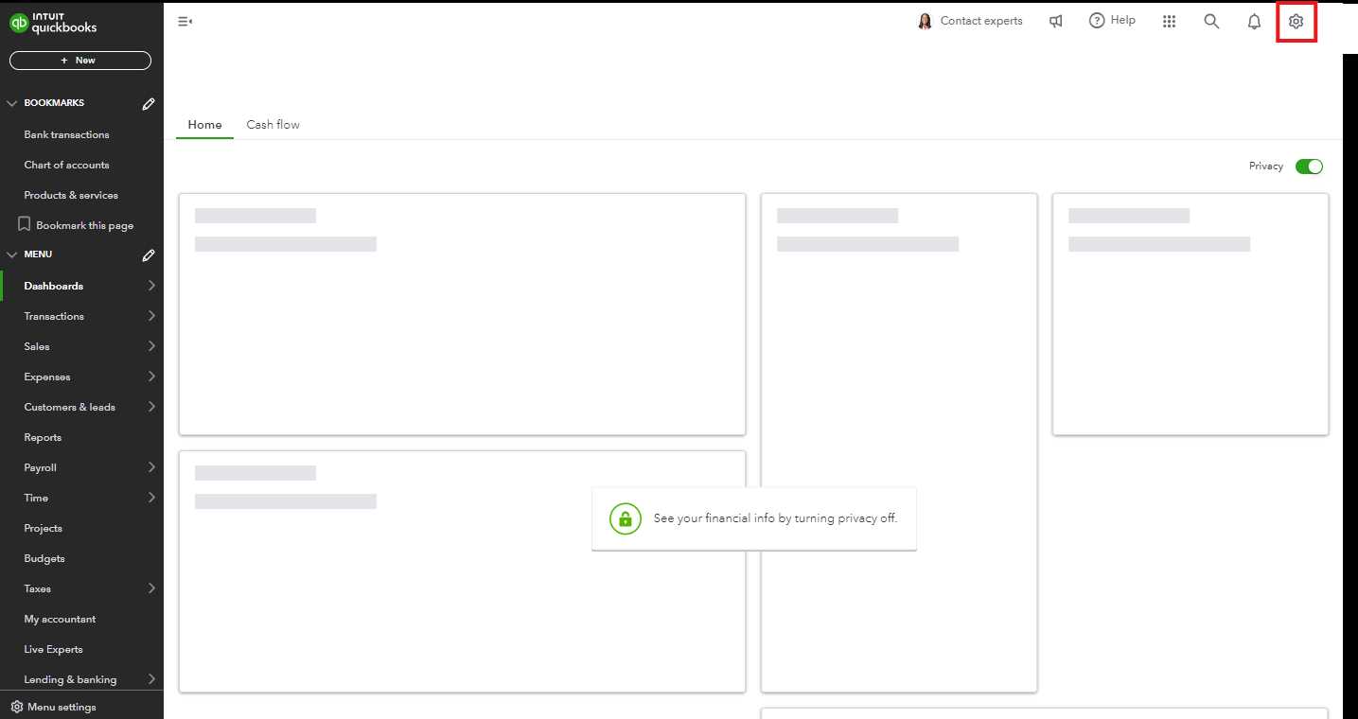Switch to the Home tab
This screenshot has width=1358, height=719.
(x=204, y=125)
